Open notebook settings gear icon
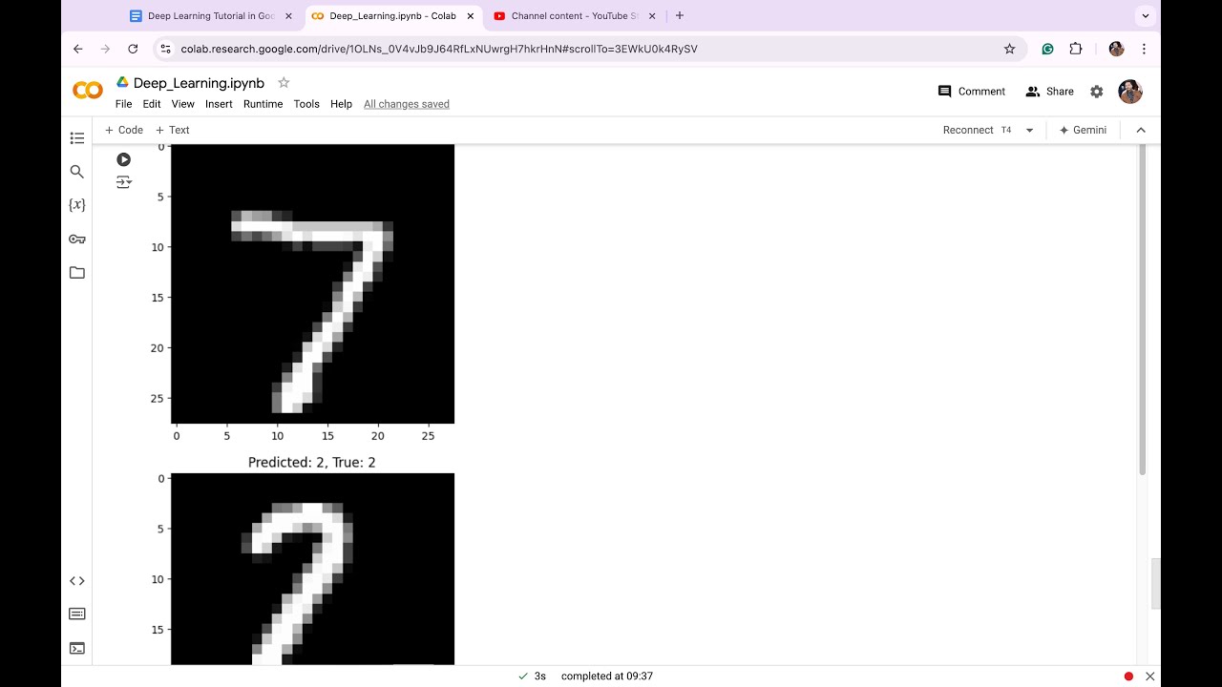The image size is (1222, 687). click(x=1097, y=92)
